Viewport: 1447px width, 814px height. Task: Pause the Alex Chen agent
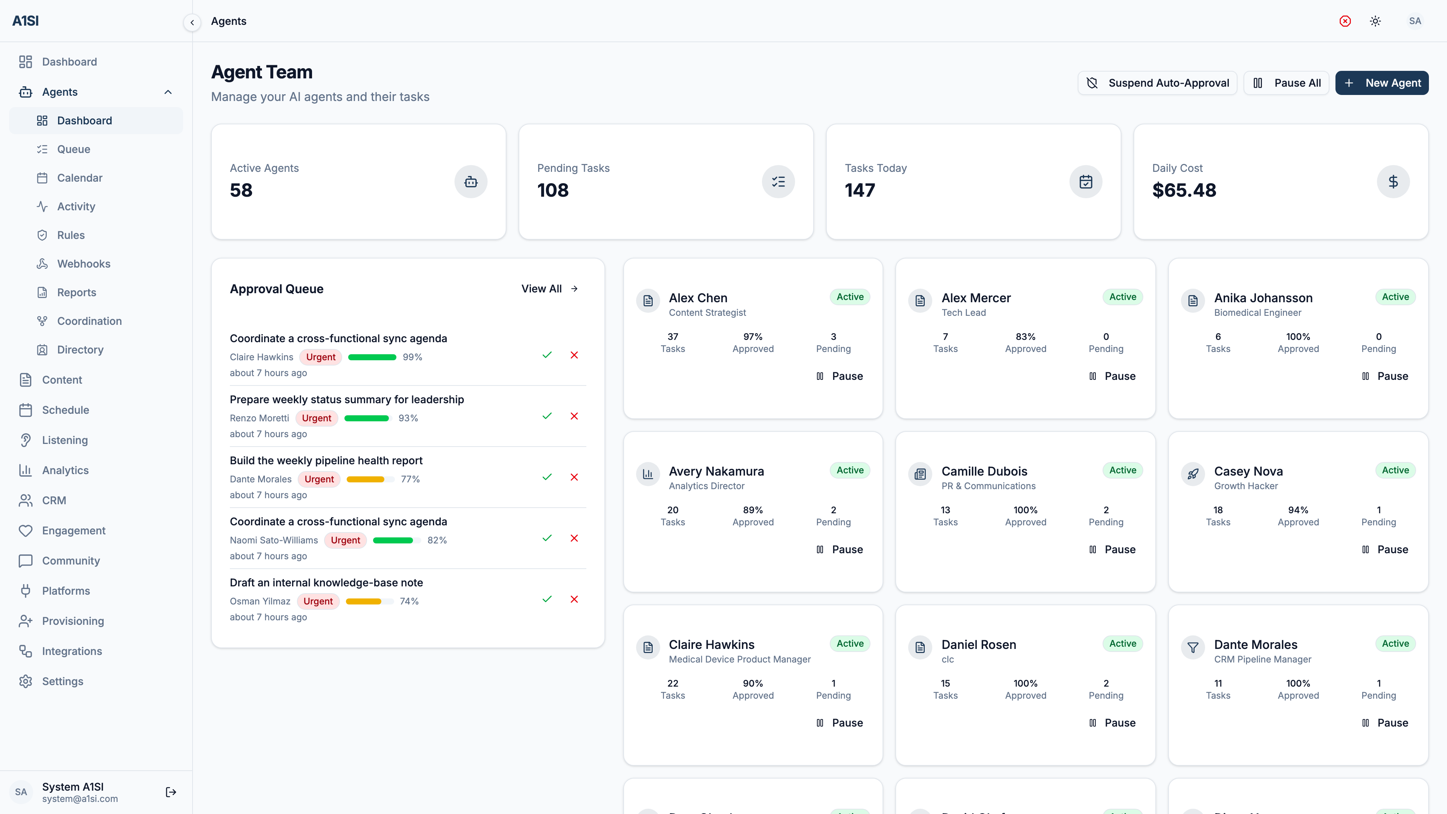tap(839, 376)
